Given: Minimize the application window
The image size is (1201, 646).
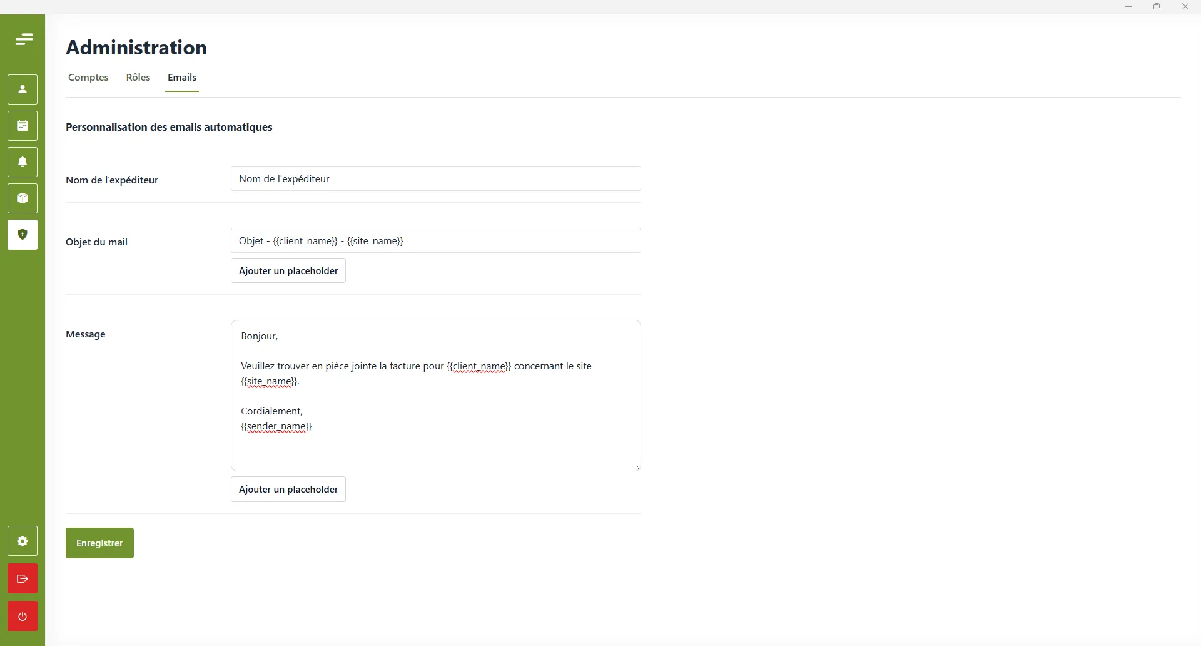Looking at the screenshot, I should point(1128,7).
